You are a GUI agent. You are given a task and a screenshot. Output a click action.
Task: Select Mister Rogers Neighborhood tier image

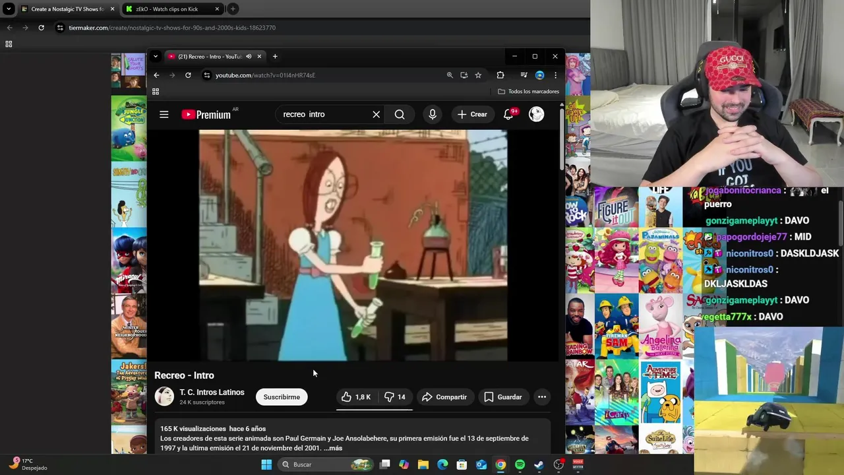pos(129,326)
